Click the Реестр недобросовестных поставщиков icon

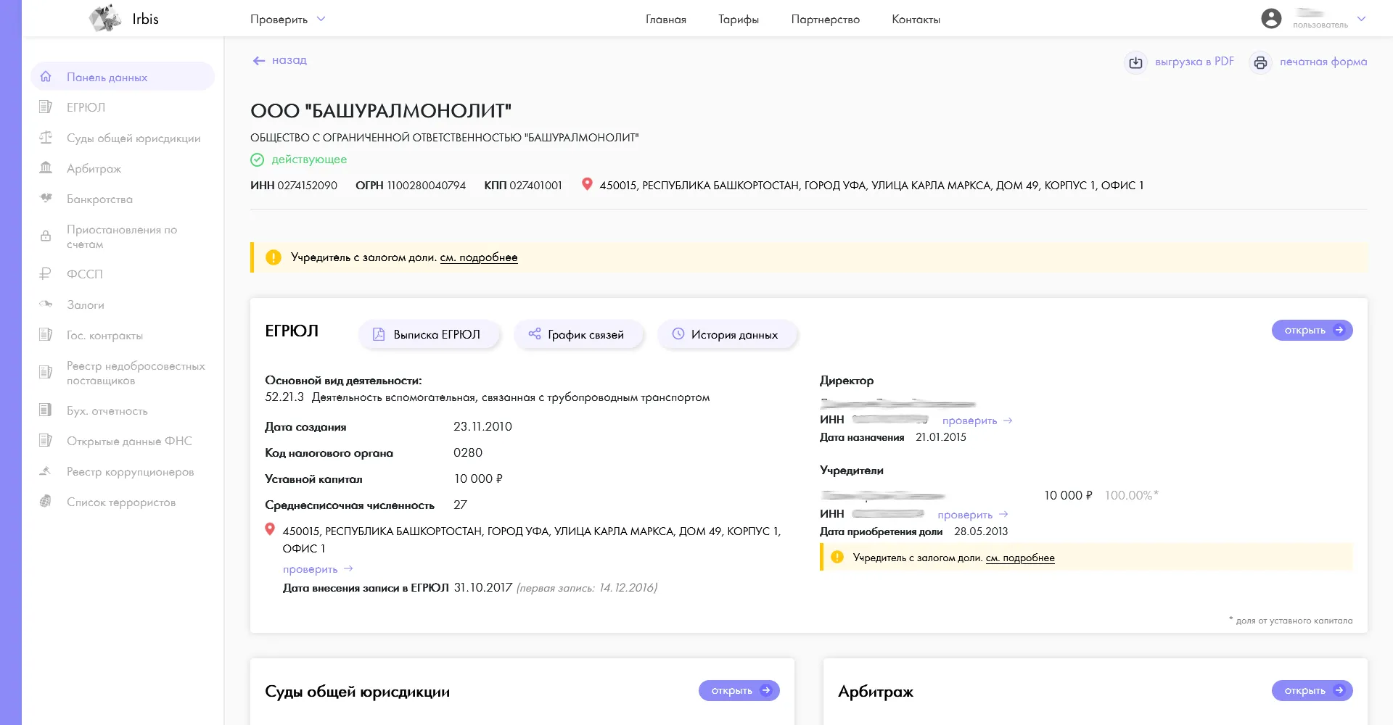click(46, 372)
